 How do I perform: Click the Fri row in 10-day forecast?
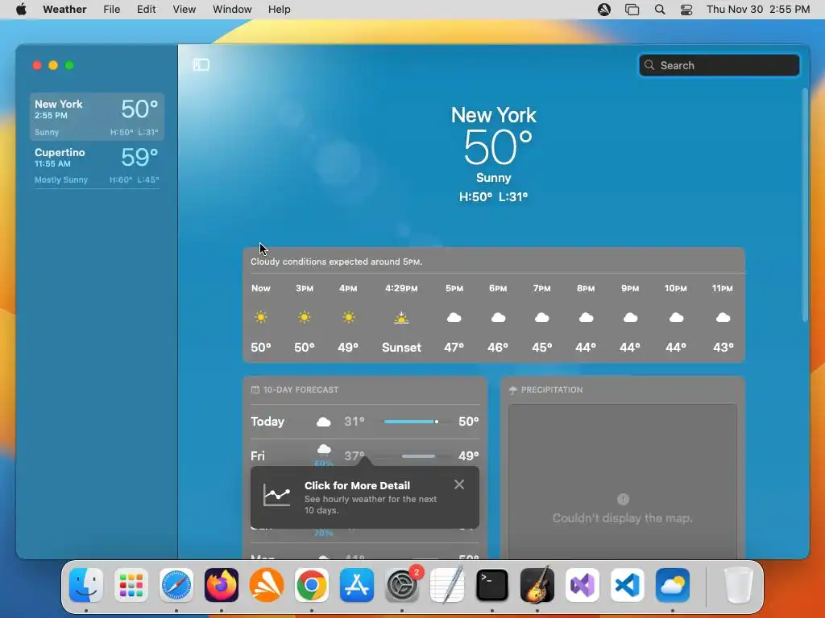[365, 456]
